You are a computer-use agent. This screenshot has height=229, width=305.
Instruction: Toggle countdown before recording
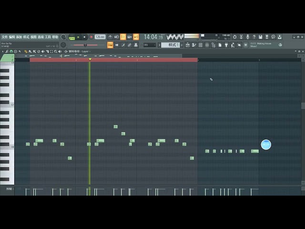click(x=123, y=37)
